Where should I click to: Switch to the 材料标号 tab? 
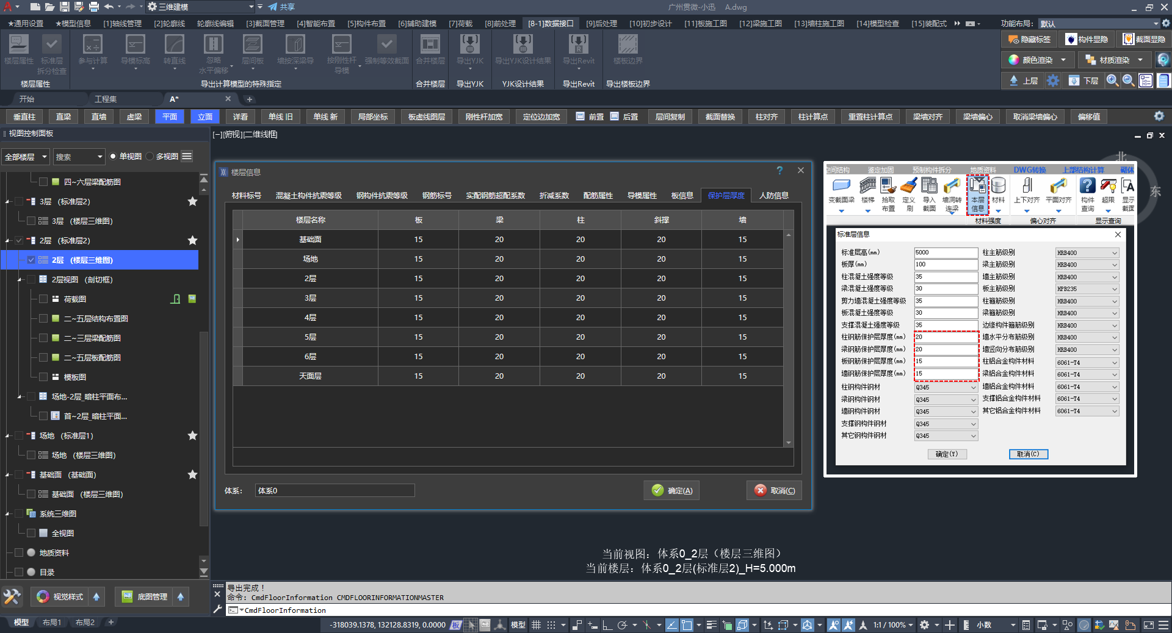click(247, 196)
